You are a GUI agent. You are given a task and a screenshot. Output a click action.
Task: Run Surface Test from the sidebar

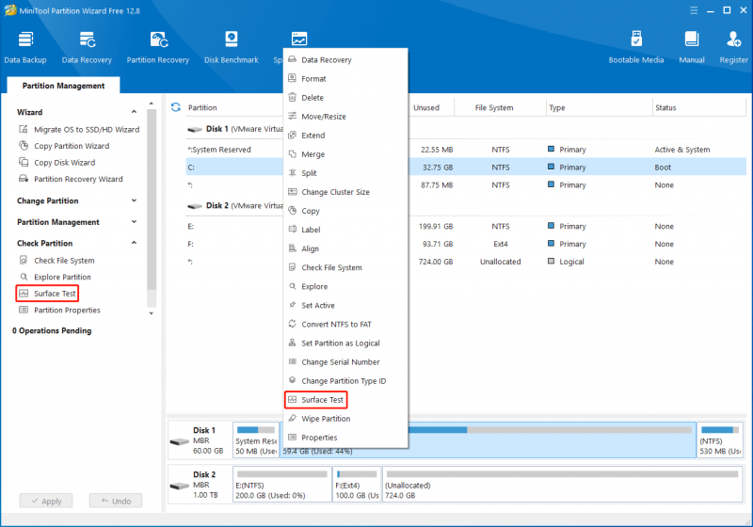[x=47, y=294]
